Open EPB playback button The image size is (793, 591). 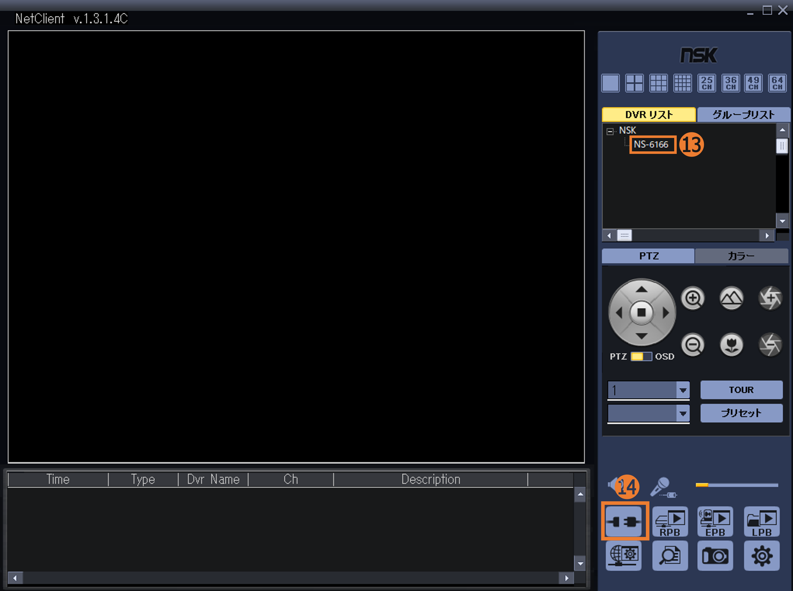point(715,522)
